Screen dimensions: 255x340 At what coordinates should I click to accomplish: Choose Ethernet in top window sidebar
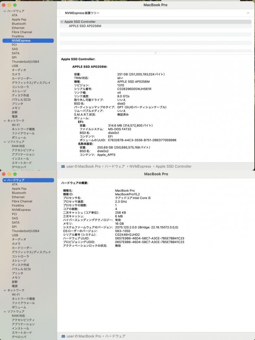[x=18, y=28]
